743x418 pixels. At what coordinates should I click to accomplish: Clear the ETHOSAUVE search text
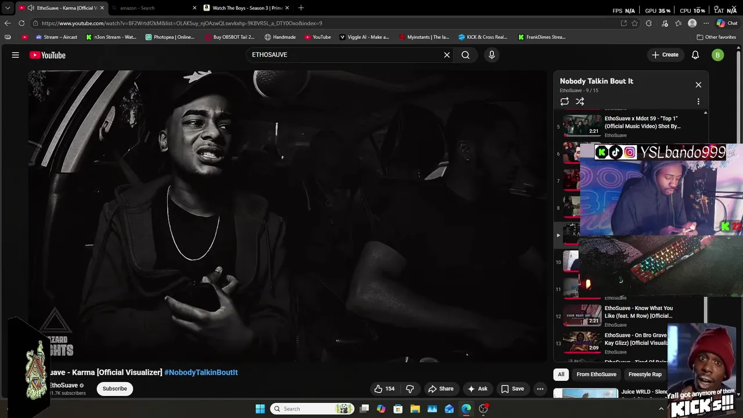[x=447, y=55]
